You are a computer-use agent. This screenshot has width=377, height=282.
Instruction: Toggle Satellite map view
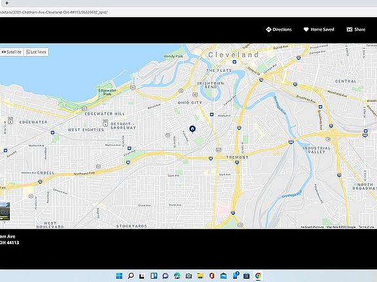click(12, 52)
